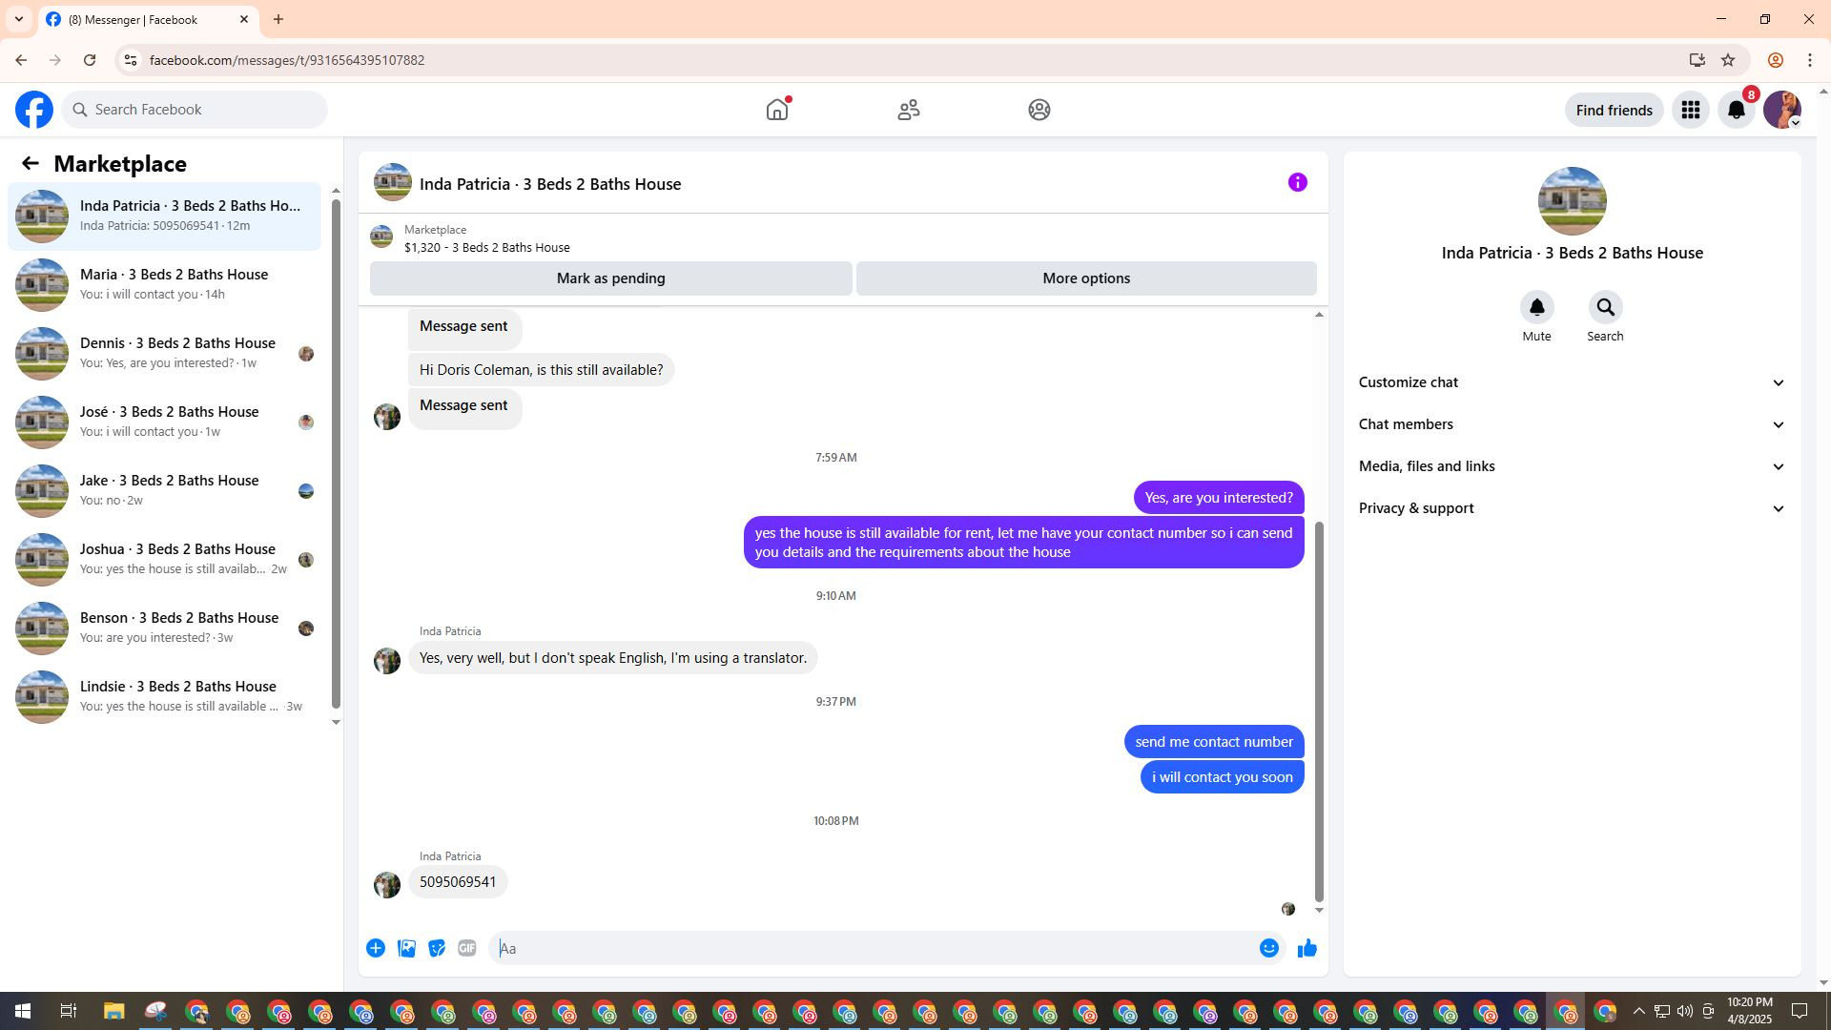Choose a GIF to send

coord(466,948)
